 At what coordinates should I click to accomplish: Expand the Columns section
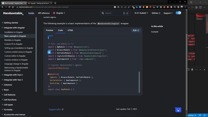click(x=8, y=84)
